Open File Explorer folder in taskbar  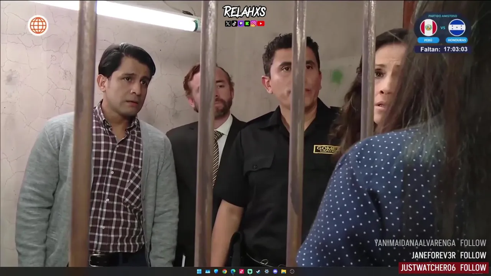point(283,271)
